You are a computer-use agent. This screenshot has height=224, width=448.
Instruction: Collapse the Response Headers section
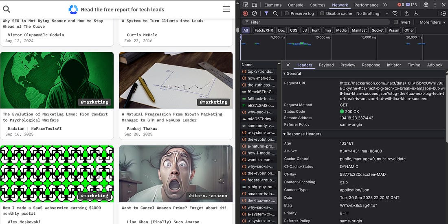(302, 134)
